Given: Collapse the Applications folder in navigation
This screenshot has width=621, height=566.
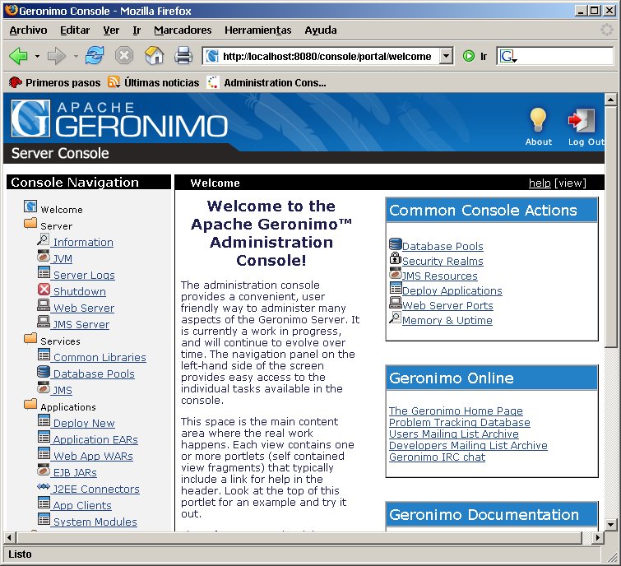Looking at the screenshot, I should click(x=30, y=405).
